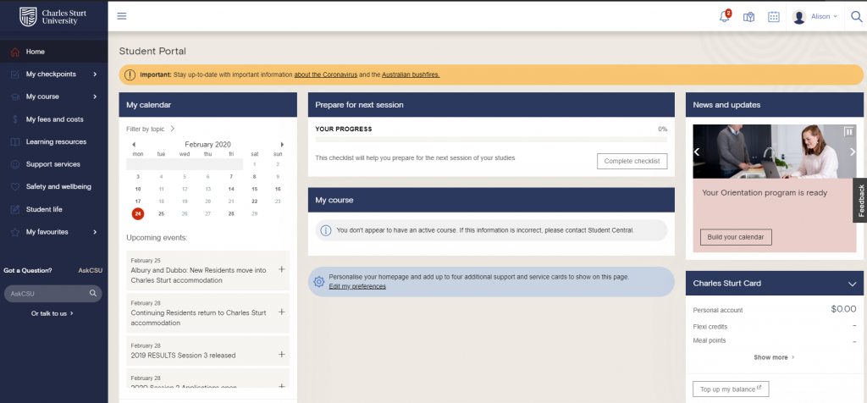Select February 14 in calendar

[231, 189]
